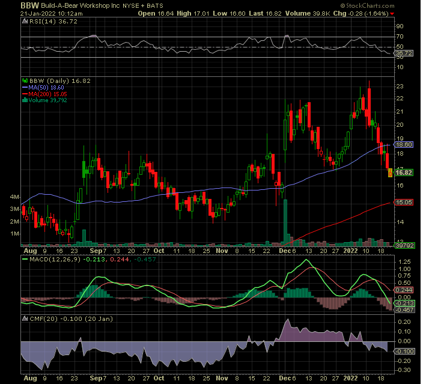Click the latest yellow-highlighted candlestick
The image size is (429, 384).
tap(390, 172)
